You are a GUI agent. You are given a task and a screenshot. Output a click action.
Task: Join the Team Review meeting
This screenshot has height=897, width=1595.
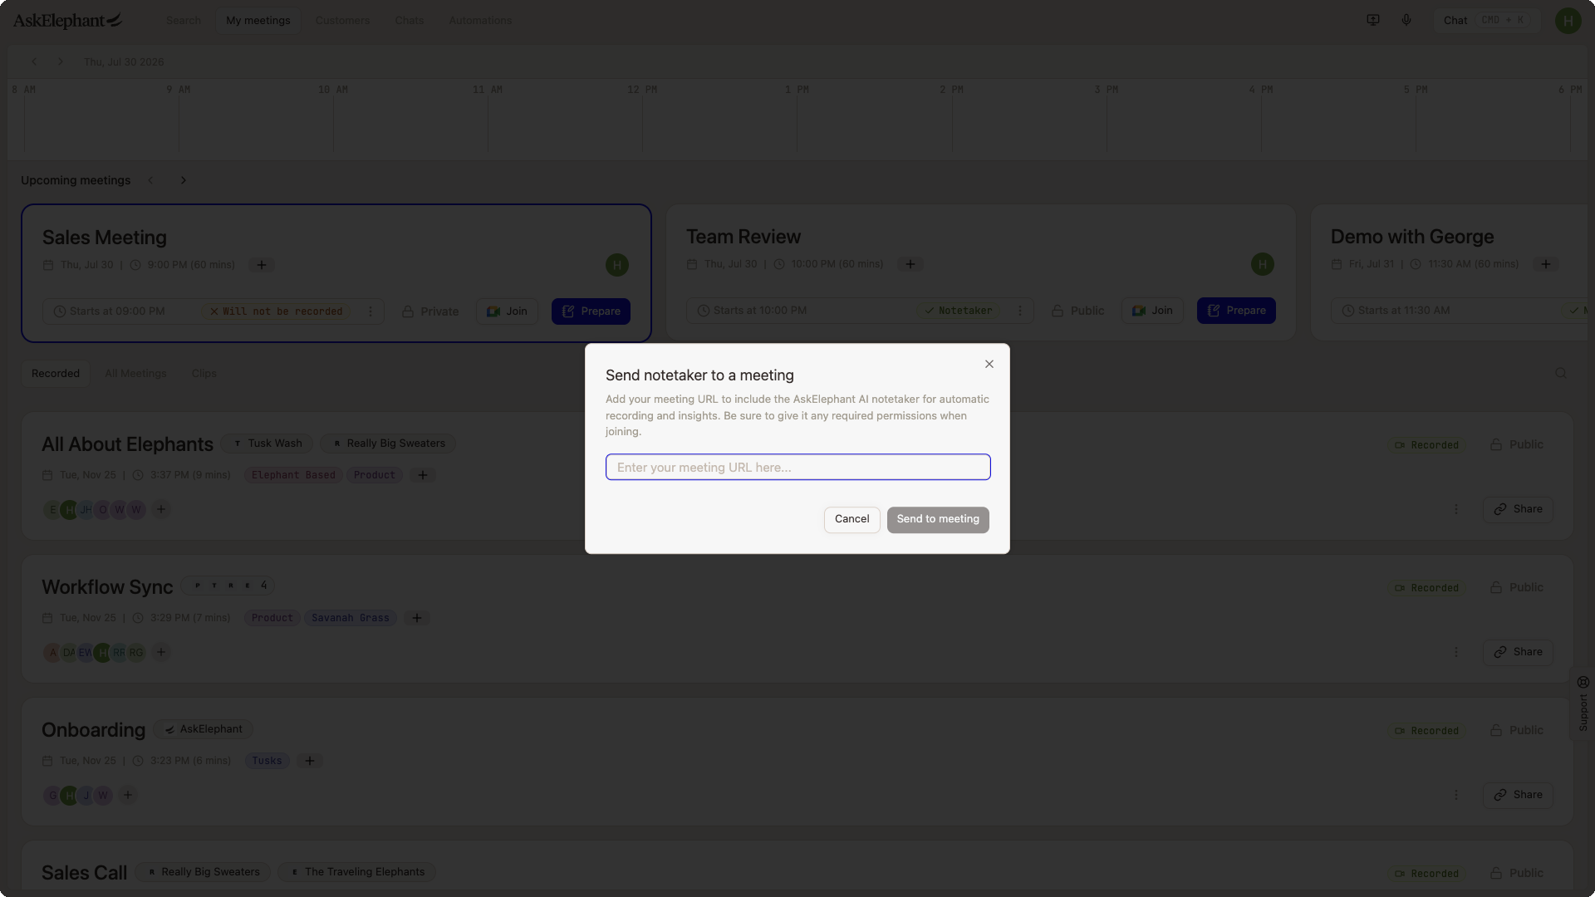coord(1152,311)
